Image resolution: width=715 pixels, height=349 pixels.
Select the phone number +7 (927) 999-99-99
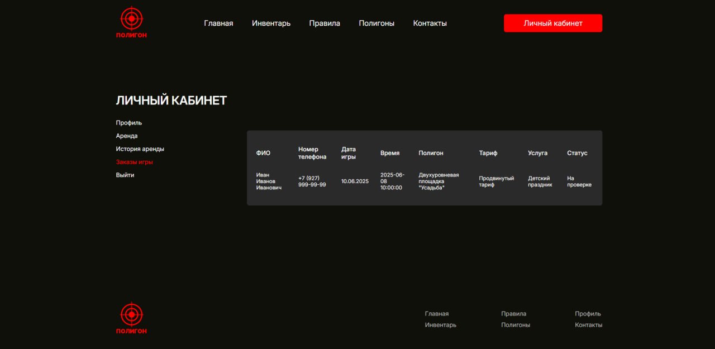tap(312, 181)
